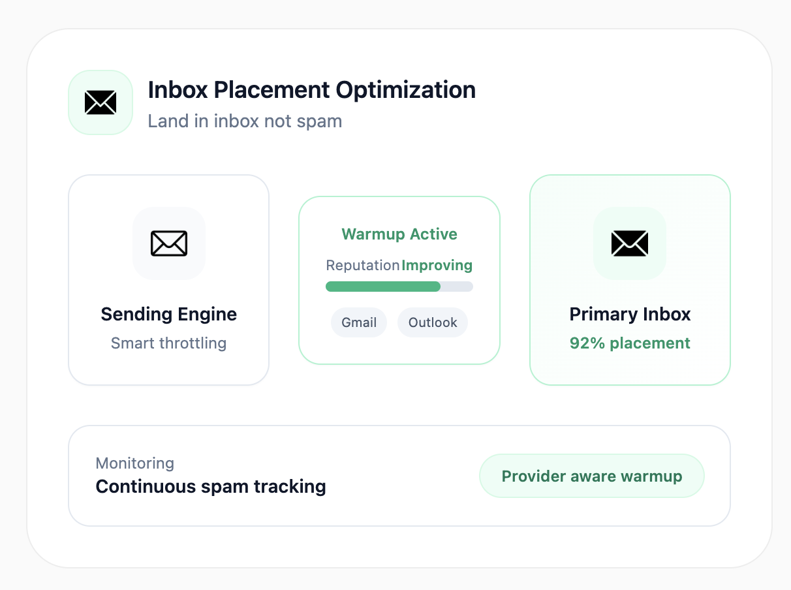Open the Sending Engine card
The height and width of the screenshot is (590, 791).
point(168,279)
